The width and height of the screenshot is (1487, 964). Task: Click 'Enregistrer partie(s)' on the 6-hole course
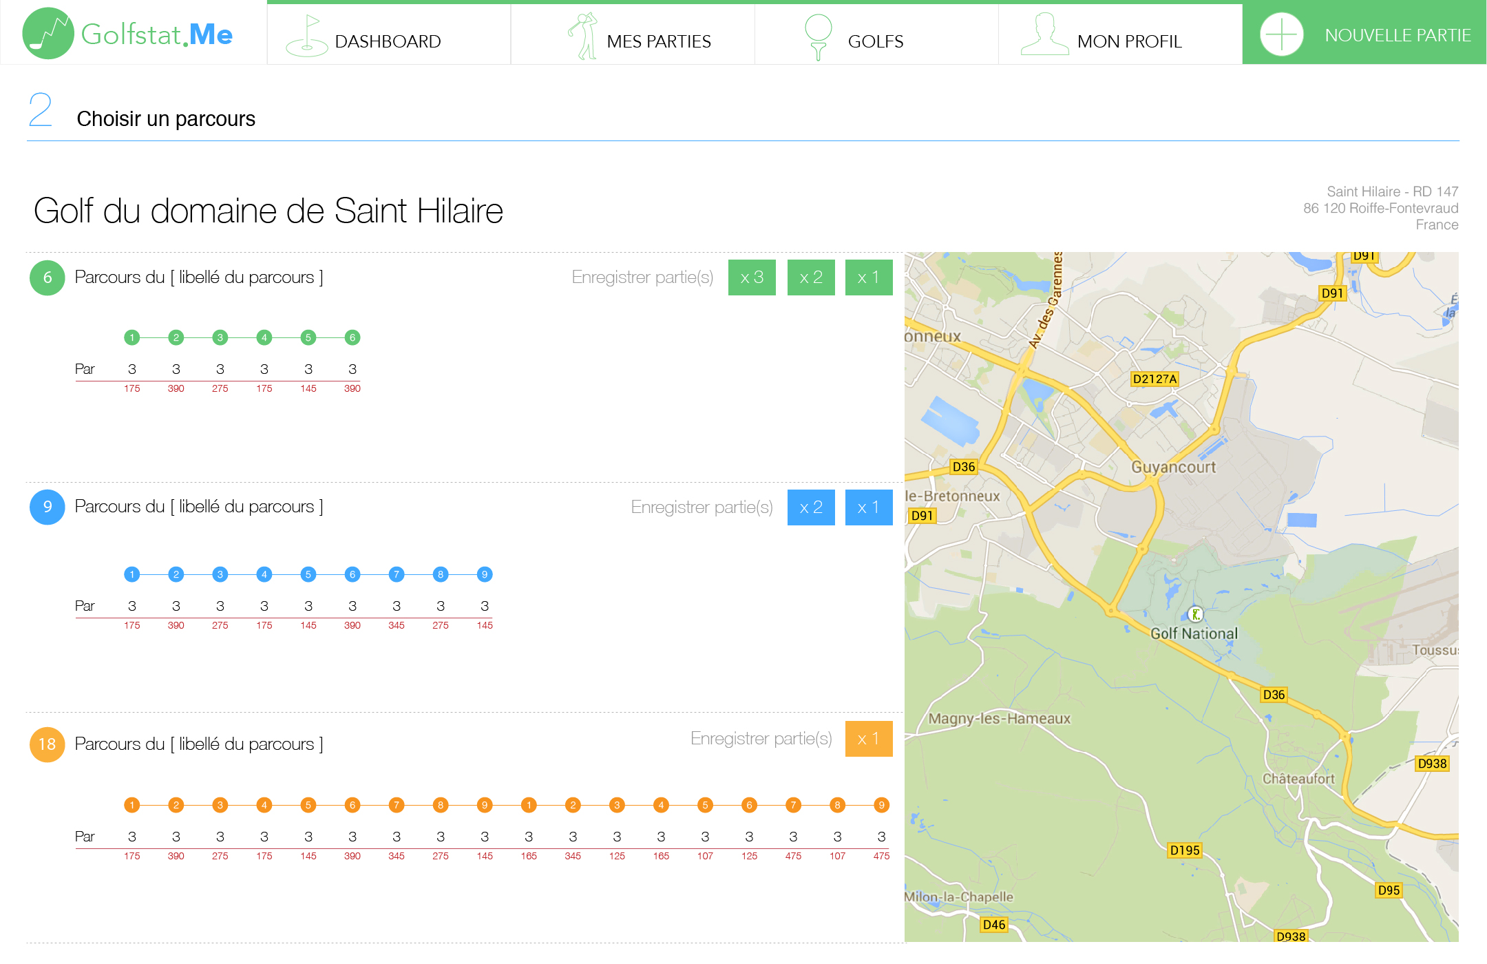[642, 277]
